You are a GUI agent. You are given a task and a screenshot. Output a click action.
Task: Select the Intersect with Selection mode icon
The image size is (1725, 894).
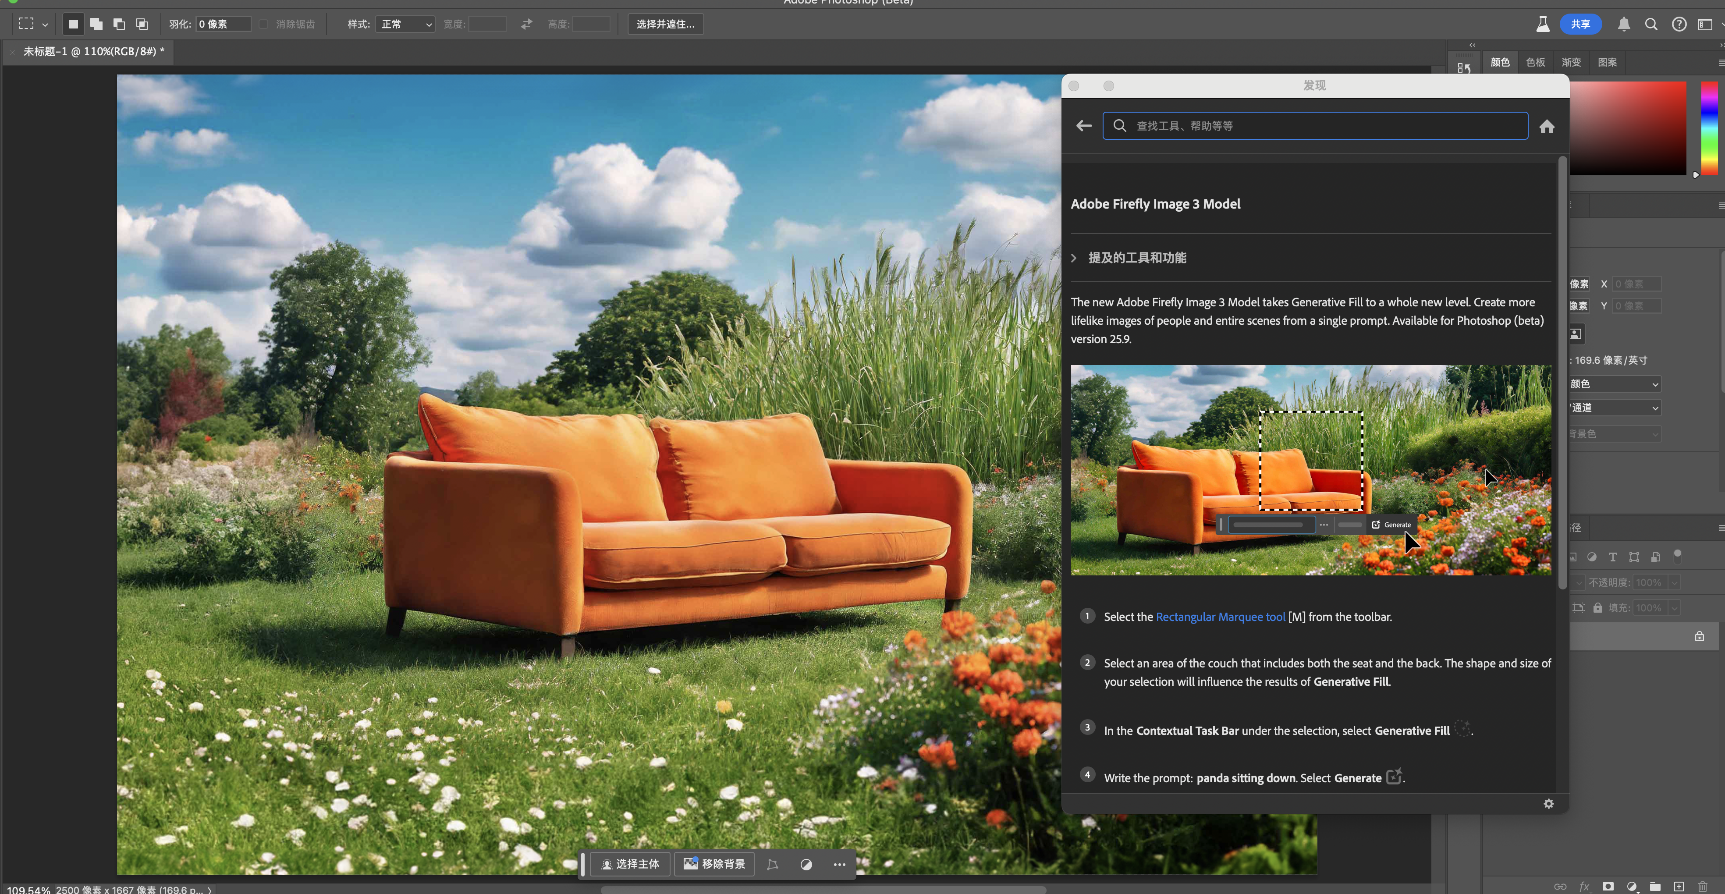pyautogui.click(x=142, y=24)
